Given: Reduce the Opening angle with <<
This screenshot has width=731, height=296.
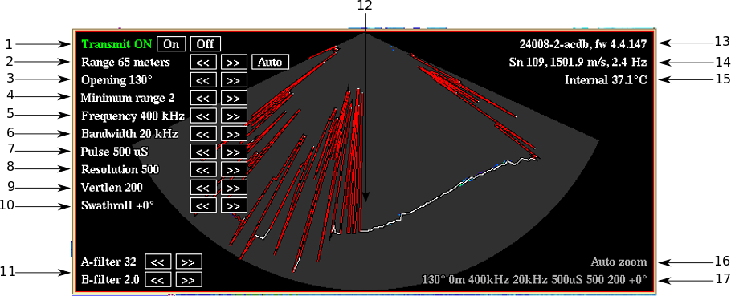Looking at the screenshot, I should [x=203, y=80].
